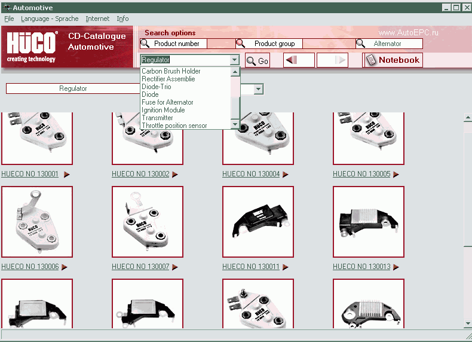Click the red arrow next to HUECO NO 130006
This screenshot has height=342, width=472.
click(65, 267)
